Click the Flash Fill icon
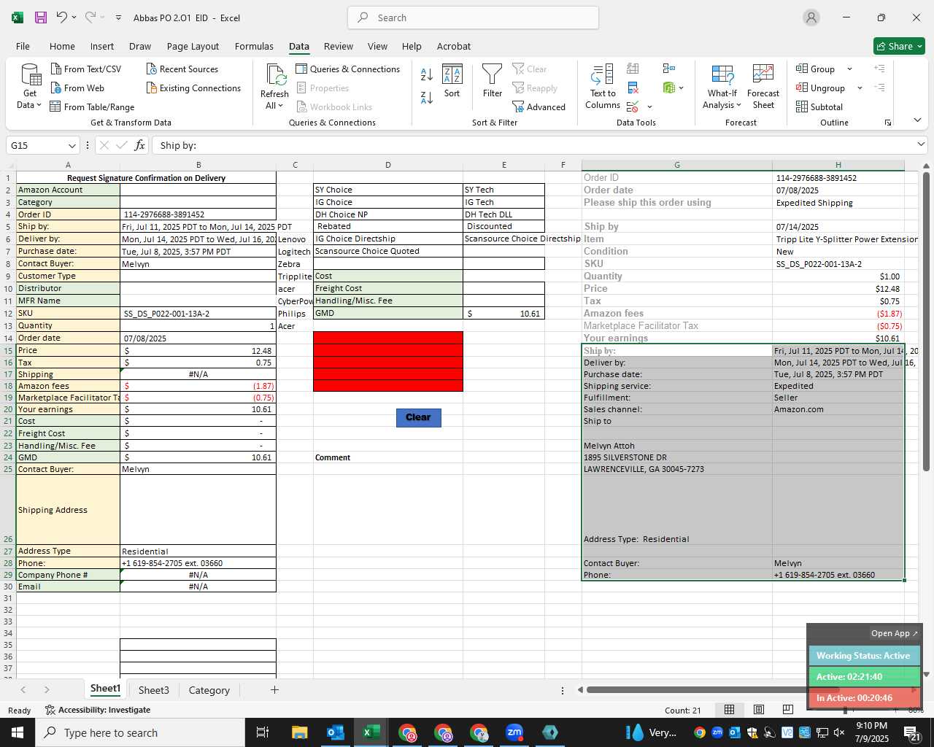Viewport: 934px width, 747px height. click(633, 69)
